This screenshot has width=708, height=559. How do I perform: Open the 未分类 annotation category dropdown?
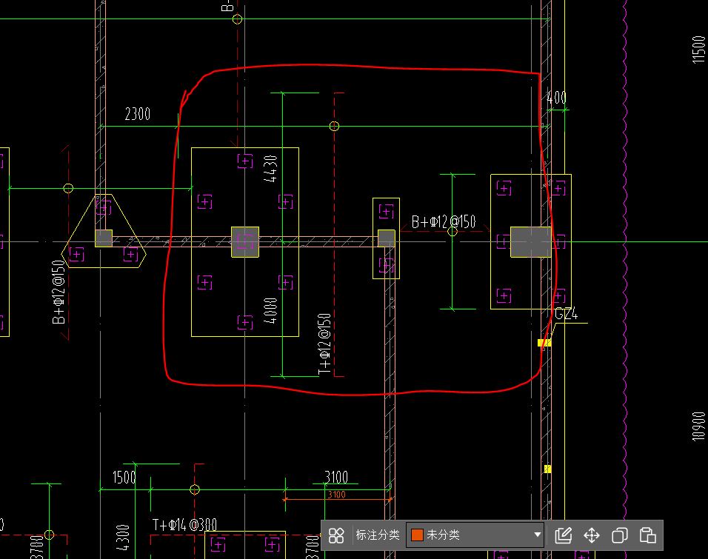point(475,535)
